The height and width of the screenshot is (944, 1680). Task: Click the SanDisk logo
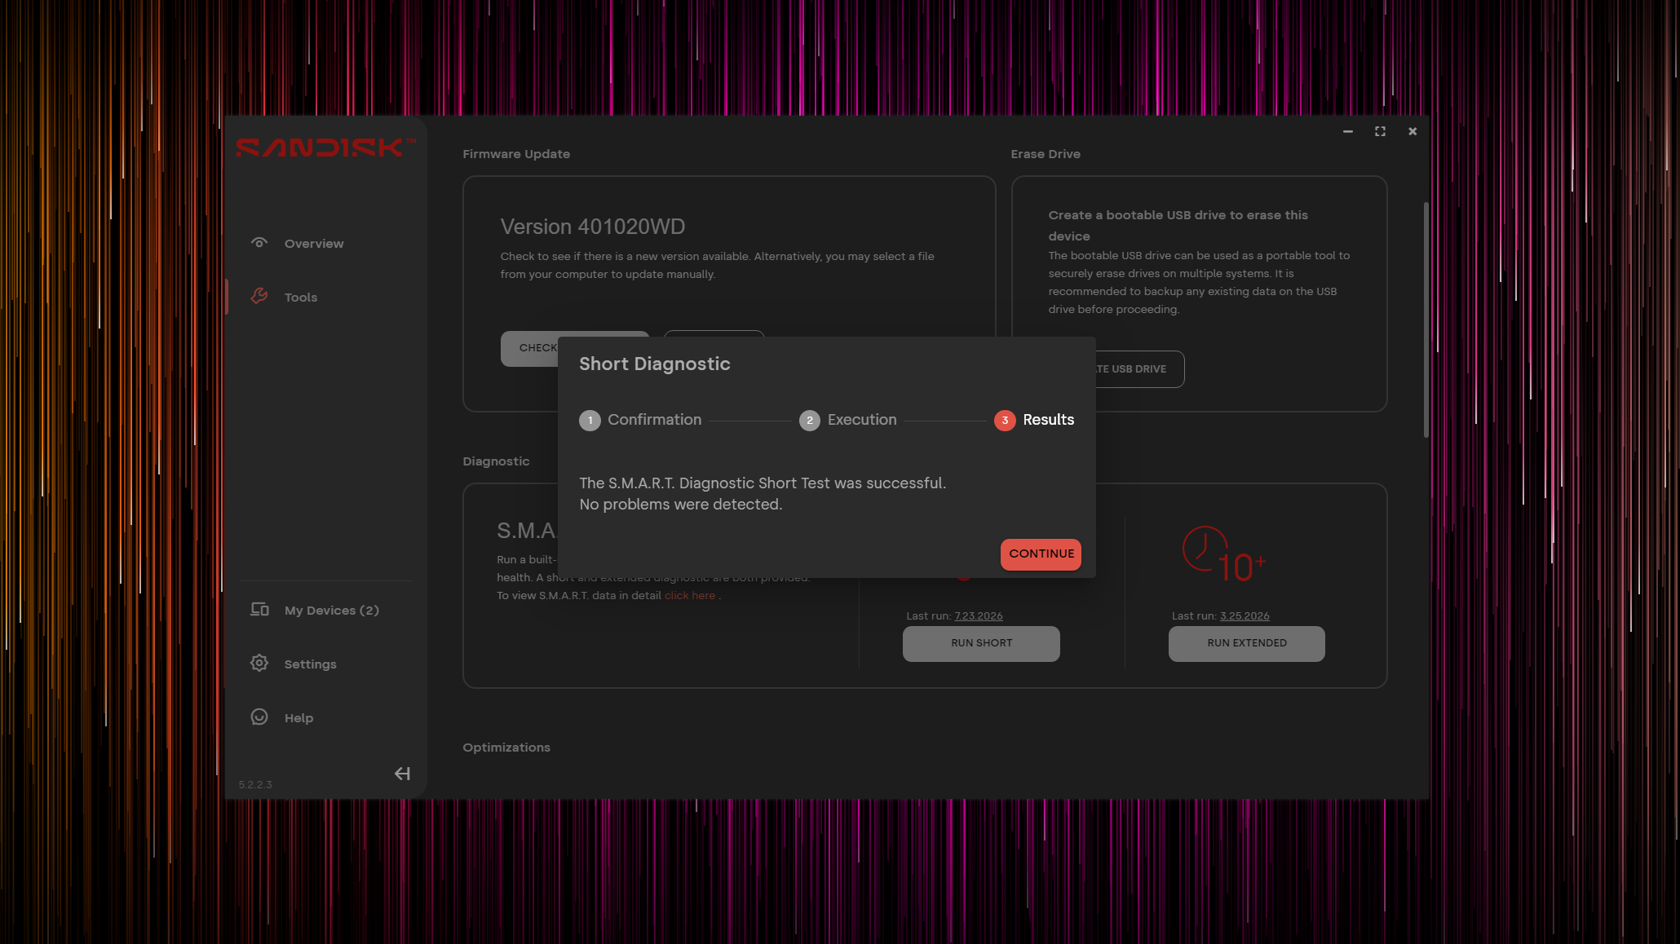tap(326, 148)
